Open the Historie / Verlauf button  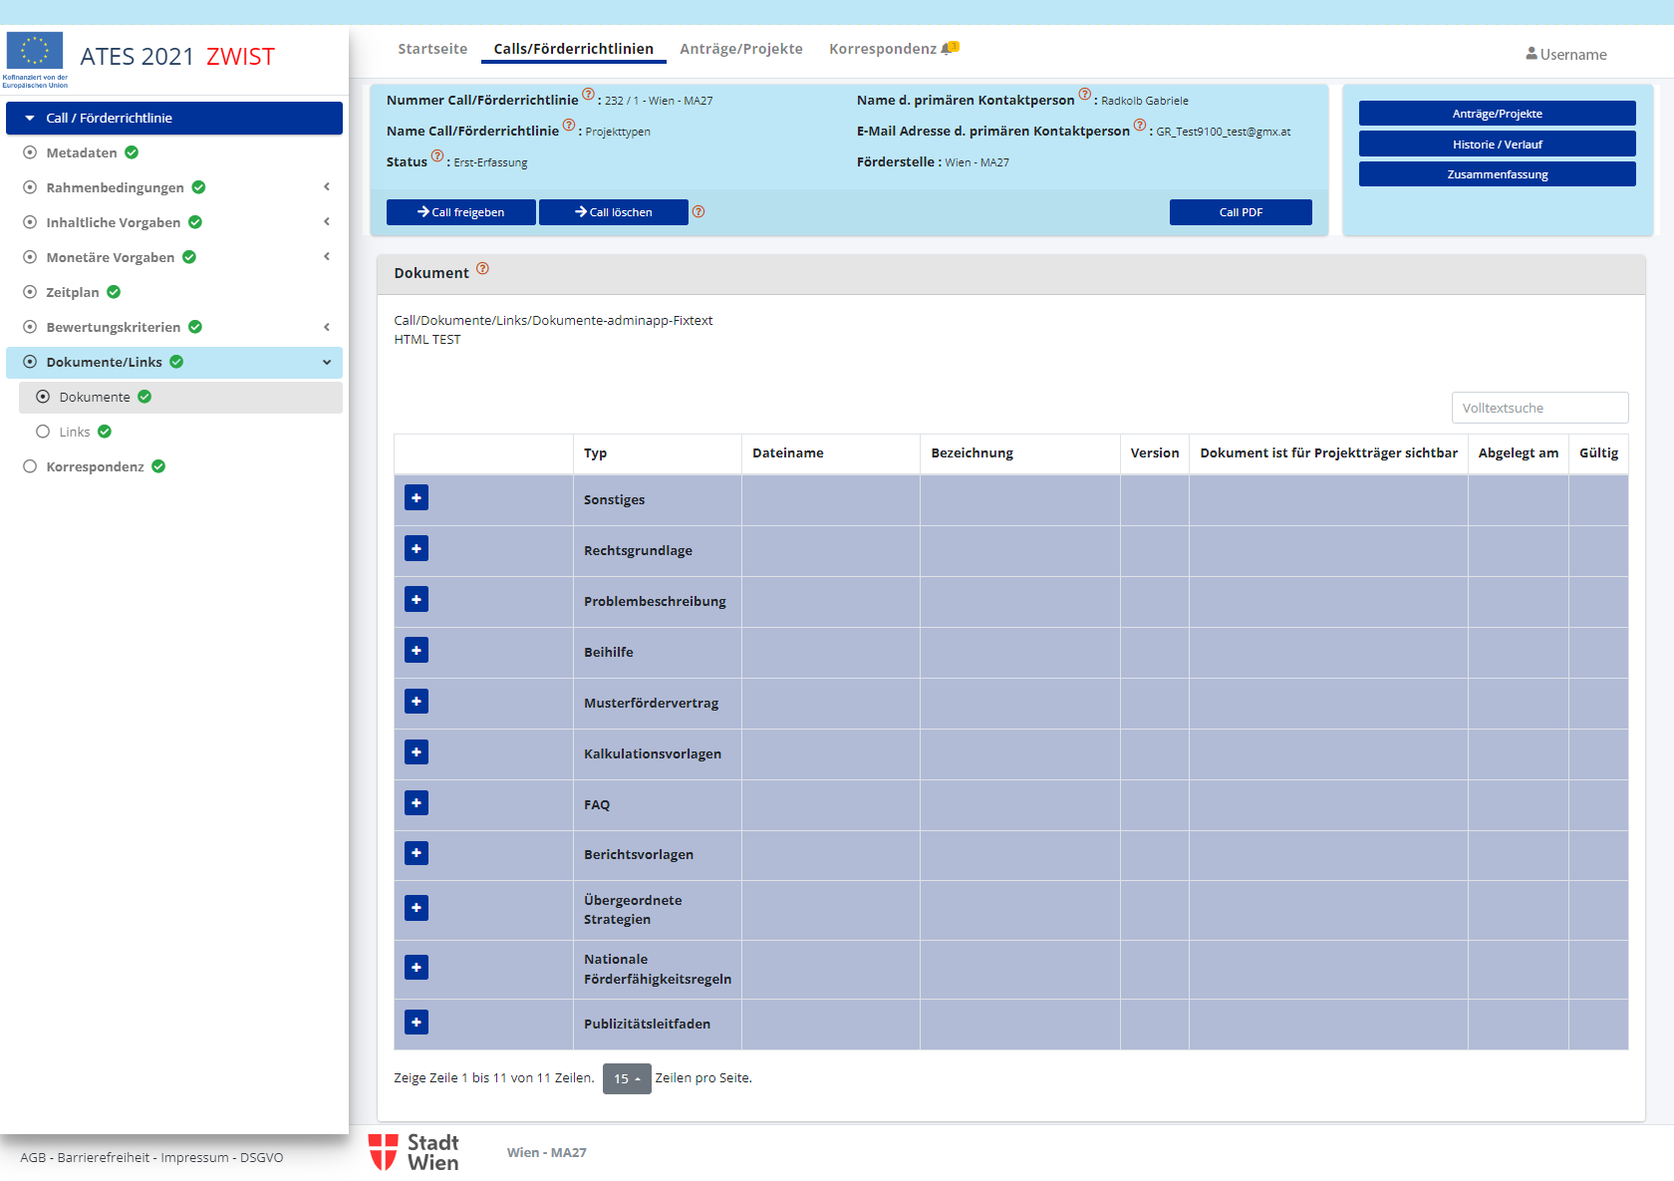(x=1497, y=145)
